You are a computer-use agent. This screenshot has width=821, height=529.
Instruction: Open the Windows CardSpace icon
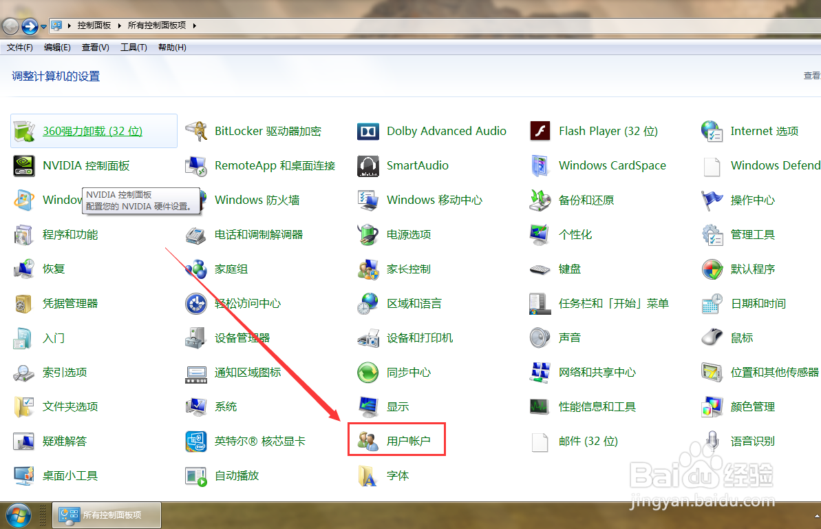(540, 166)
